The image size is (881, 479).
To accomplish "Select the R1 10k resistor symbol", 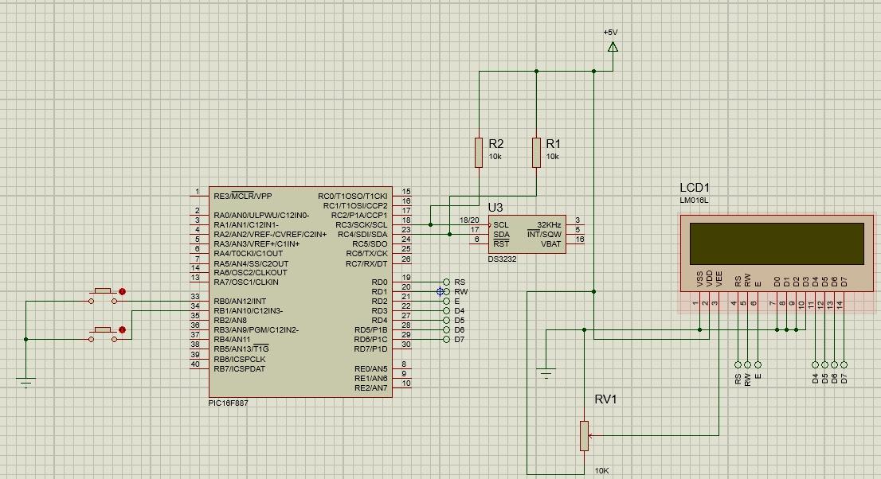I will pyautogui.click(x=535, y=153).
